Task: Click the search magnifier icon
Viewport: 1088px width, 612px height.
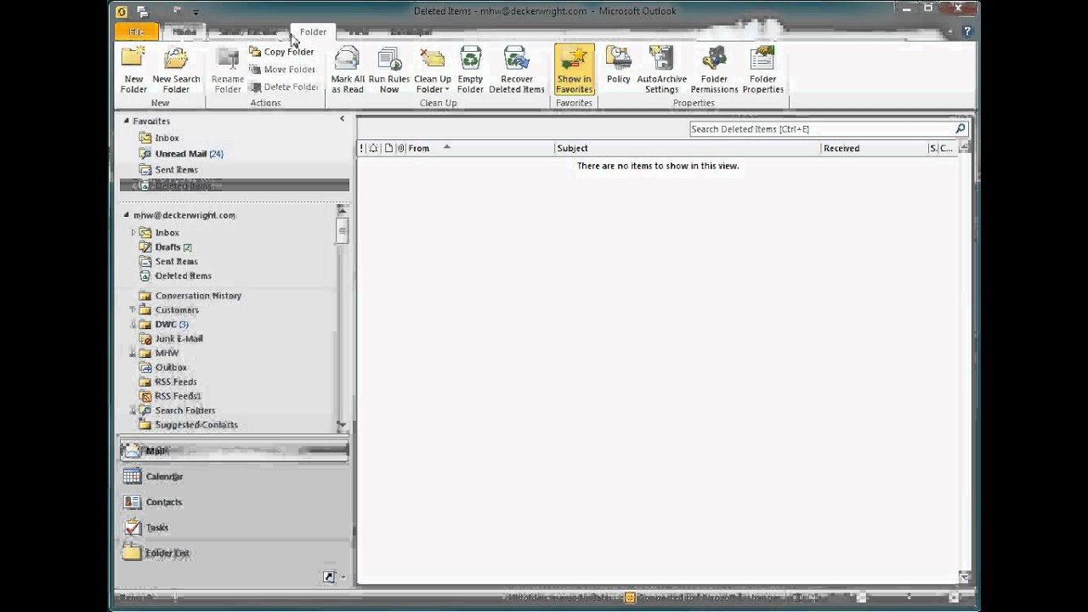Action: click(960, 129)
